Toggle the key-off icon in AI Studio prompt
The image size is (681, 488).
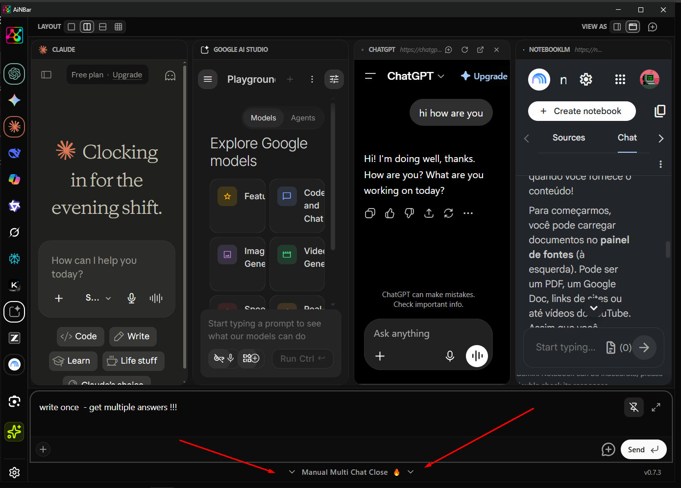pos(219,359)
